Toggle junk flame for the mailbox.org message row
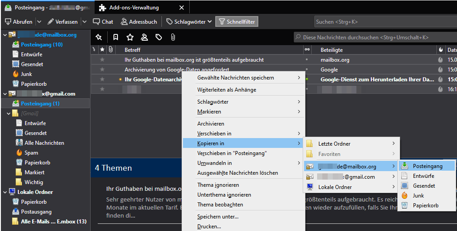This screenshot has width=457, height=231. (x=440, y=60)
